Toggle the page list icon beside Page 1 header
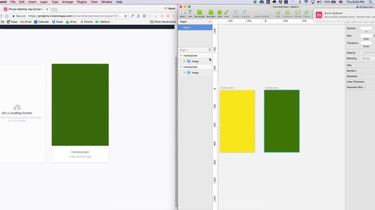This screenshot has width=375, height=210. 210,50
